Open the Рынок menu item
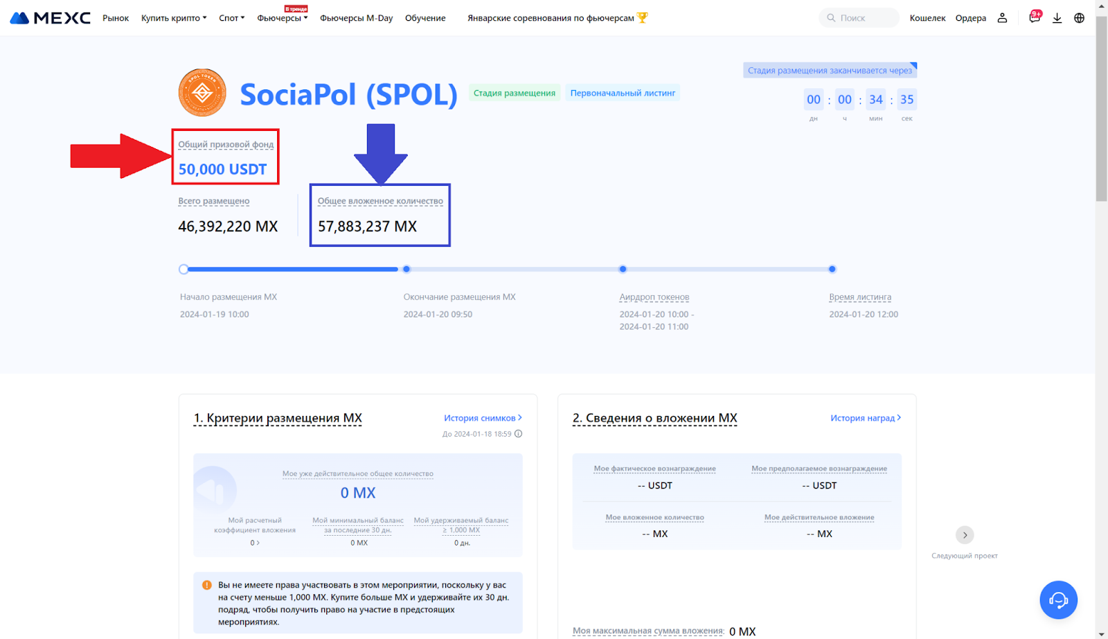1108x639 pixels. (116, 18)
